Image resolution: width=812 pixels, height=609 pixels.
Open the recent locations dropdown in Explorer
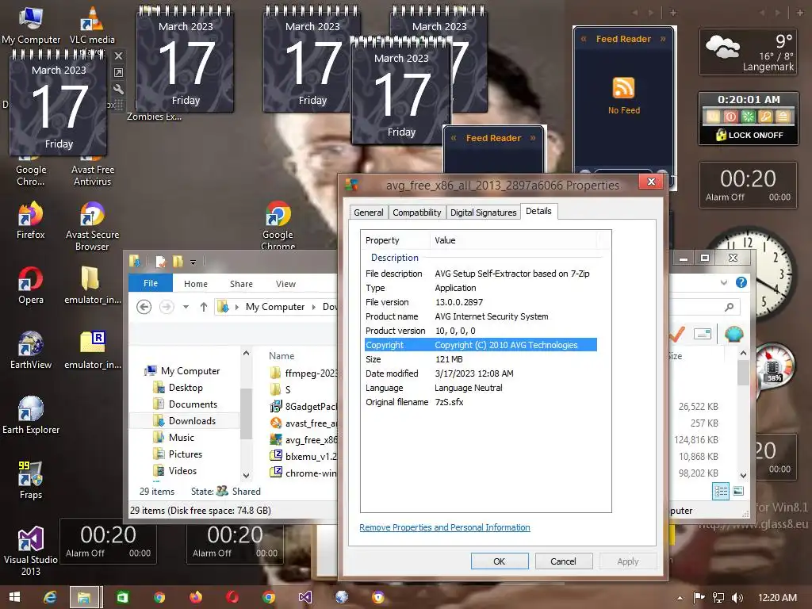[186, 307]
